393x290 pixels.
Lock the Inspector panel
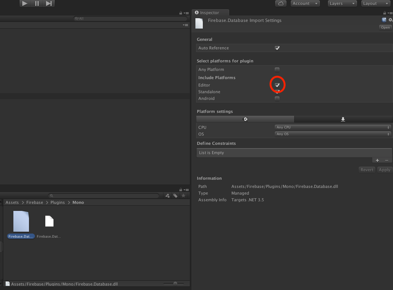click(384, 13)
